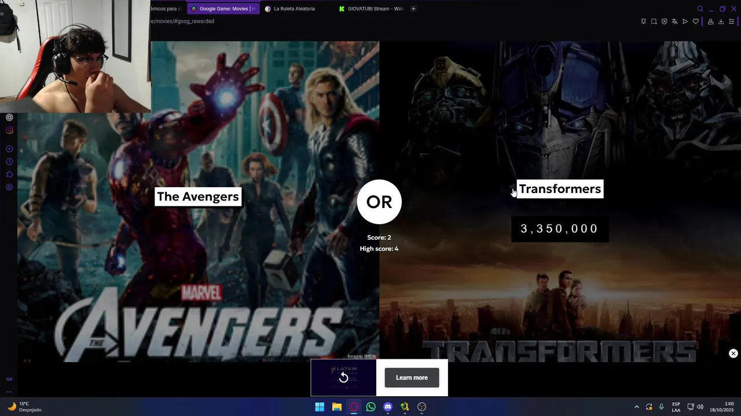Open the sidebar three-dots menu
The image size is (741, 416).
coord(9,392)
